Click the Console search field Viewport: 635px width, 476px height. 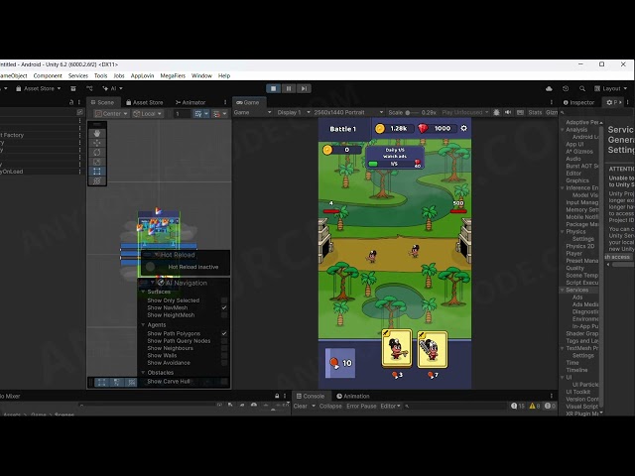coord(455,406)
